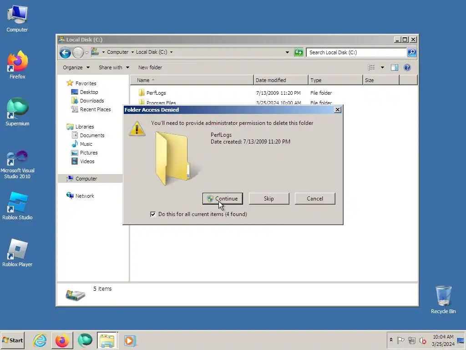Open Recent Places in navigation pane
This screenshot has width=466, height=350.
pyautogui.click(x=95, y=109)
